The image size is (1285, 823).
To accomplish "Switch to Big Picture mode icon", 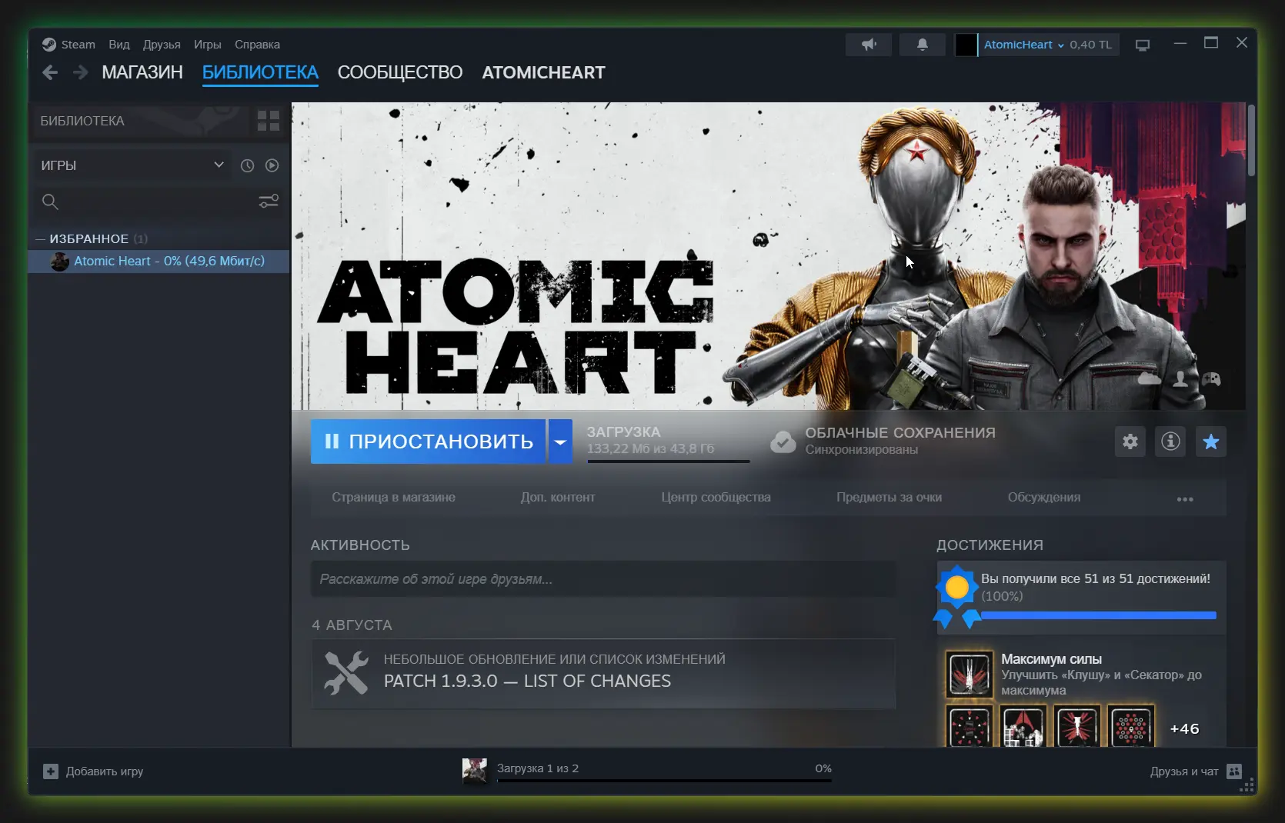I will click(1143, 45).
